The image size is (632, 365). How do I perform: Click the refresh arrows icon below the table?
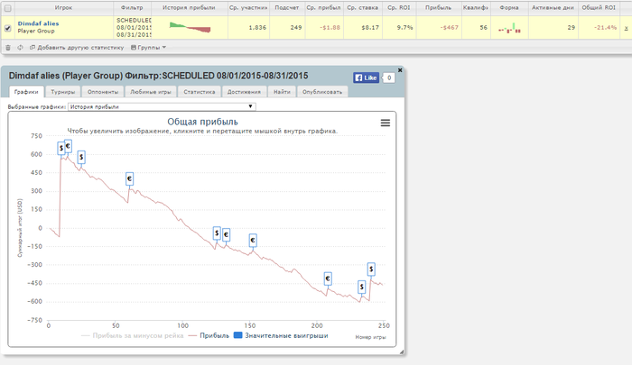point(20,48)
